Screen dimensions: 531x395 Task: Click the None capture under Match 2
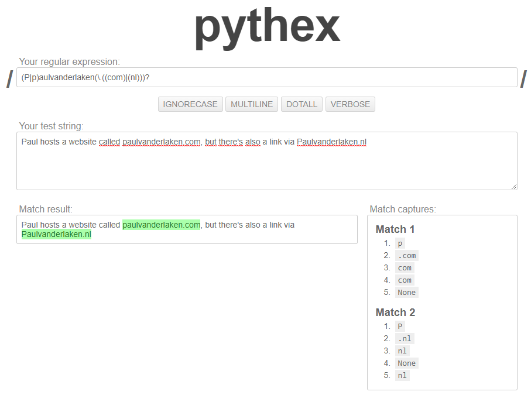406,363
